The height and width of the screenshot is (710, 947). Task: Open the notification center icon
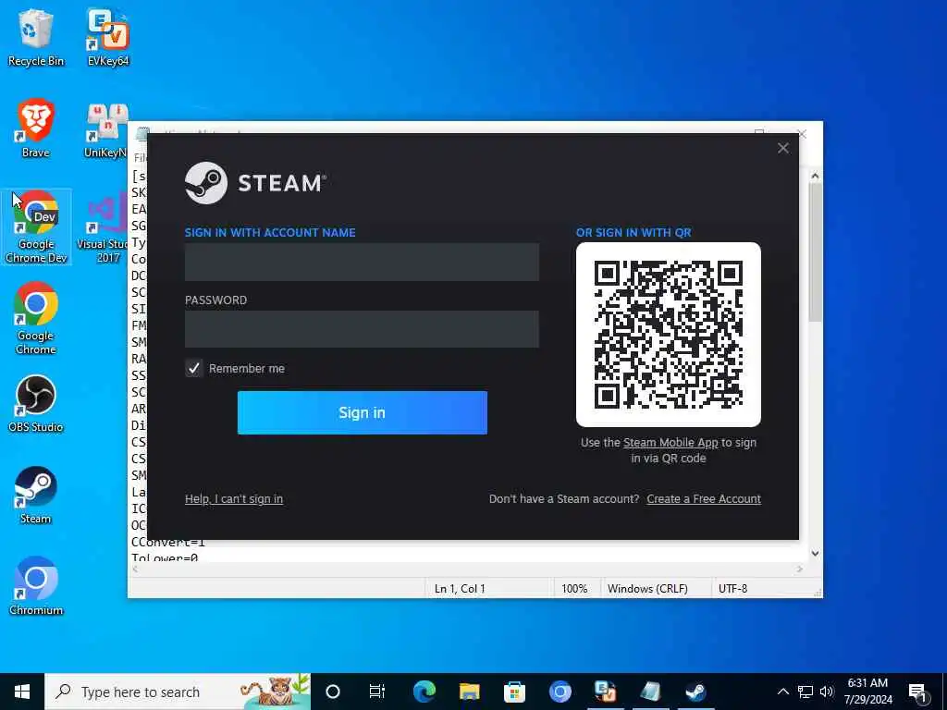pos(918,692)
